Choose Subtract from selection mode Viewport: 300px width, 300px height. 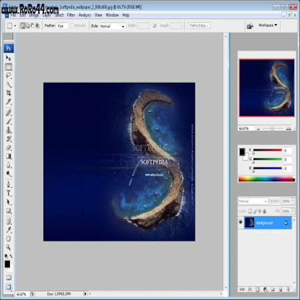(x=33, y=25)
